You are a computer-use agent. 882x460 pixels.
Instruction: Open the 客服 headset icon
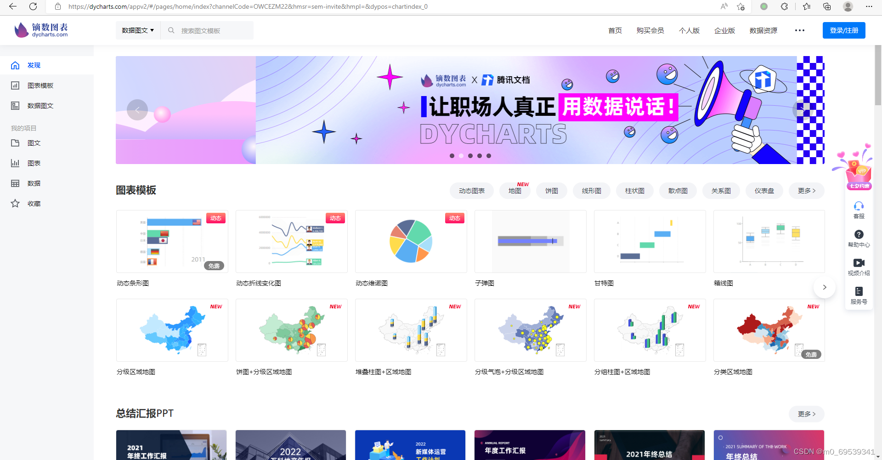click(859, 205)
